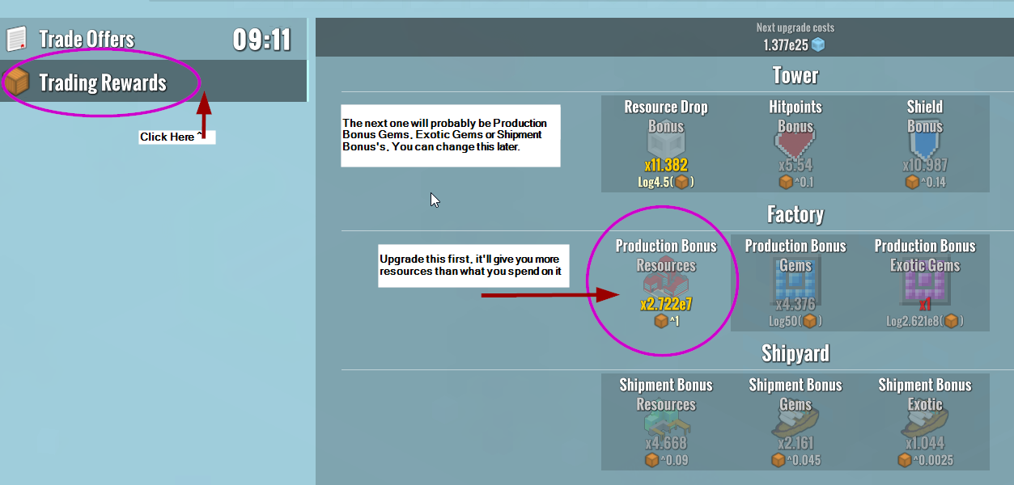Select the Shield Bonus upgrade
Image resolution: width=1014 pixels, height=485 pixels.
click(x=925, y=144)
